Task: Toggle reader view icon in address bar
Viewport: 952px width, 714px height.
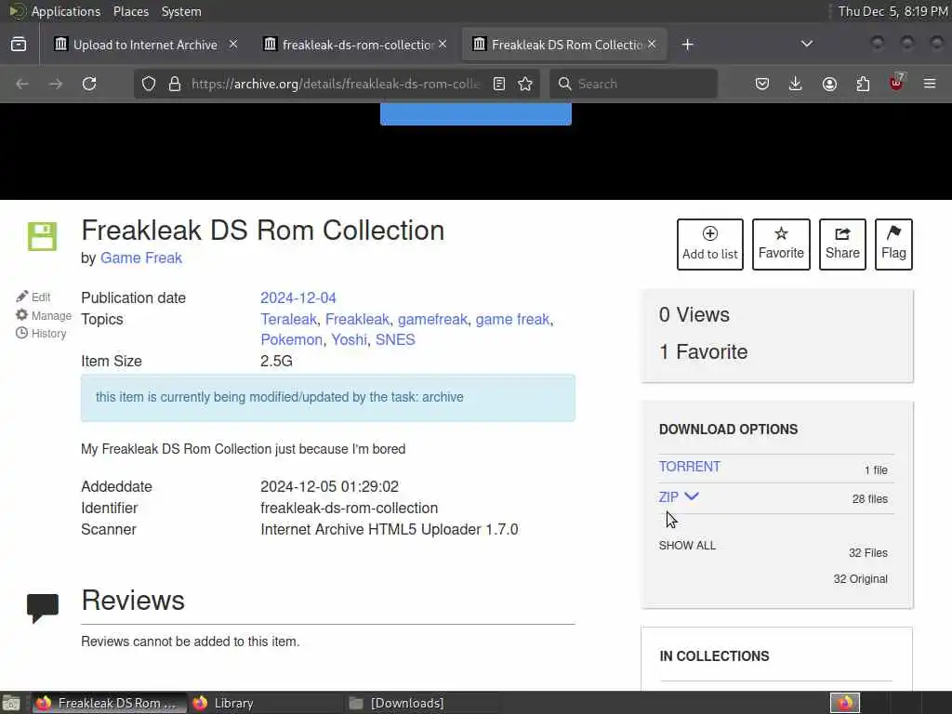Action: [x=499, y=84]
